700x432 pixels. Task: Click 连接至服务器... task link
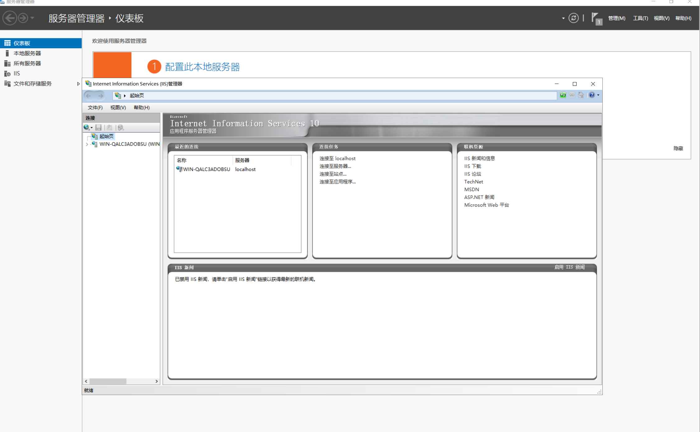pyautogui.click(x=335, y=166)
